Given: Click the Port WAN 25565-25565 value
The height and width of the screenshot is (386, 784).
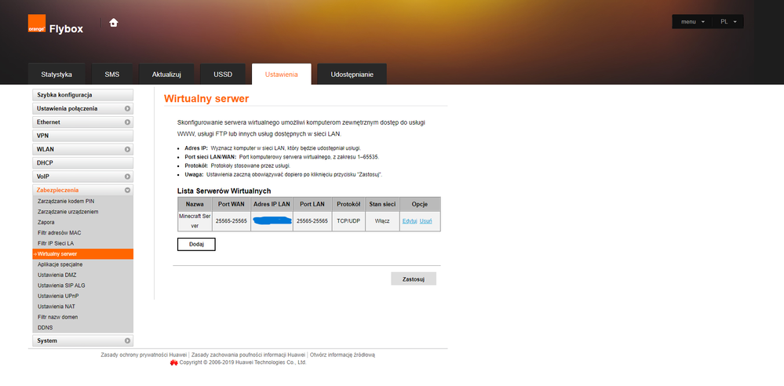Looking at the screenshot, I should click(231, 221).
